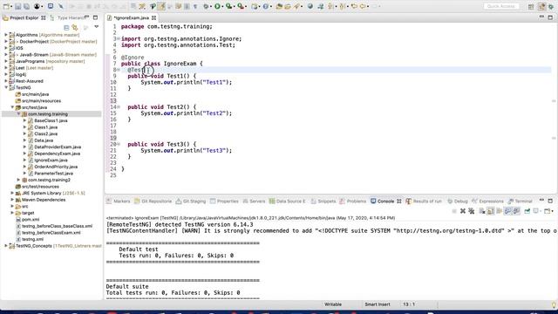Click the Writable status bar entry

coord(333,304)
